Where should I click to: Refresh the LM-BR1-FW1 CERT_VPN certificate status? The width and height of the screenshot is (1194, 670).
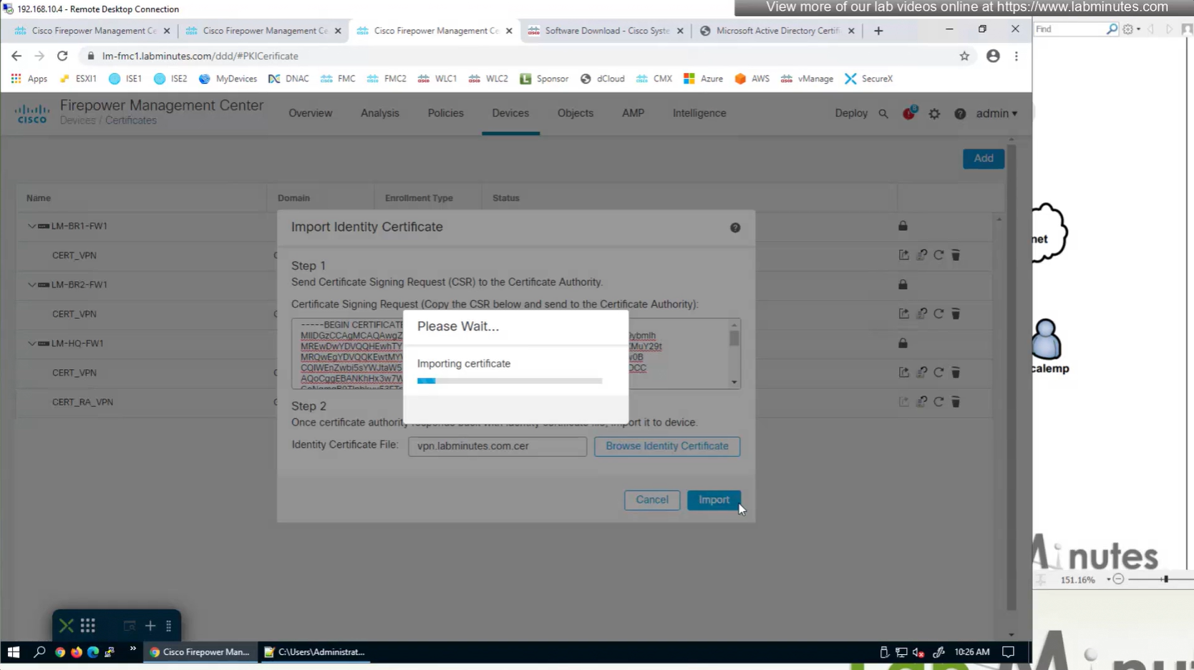coord(938,255)
